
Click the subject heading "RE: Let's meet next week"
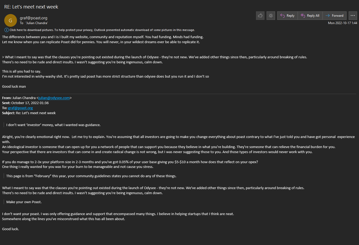(31, 7)
